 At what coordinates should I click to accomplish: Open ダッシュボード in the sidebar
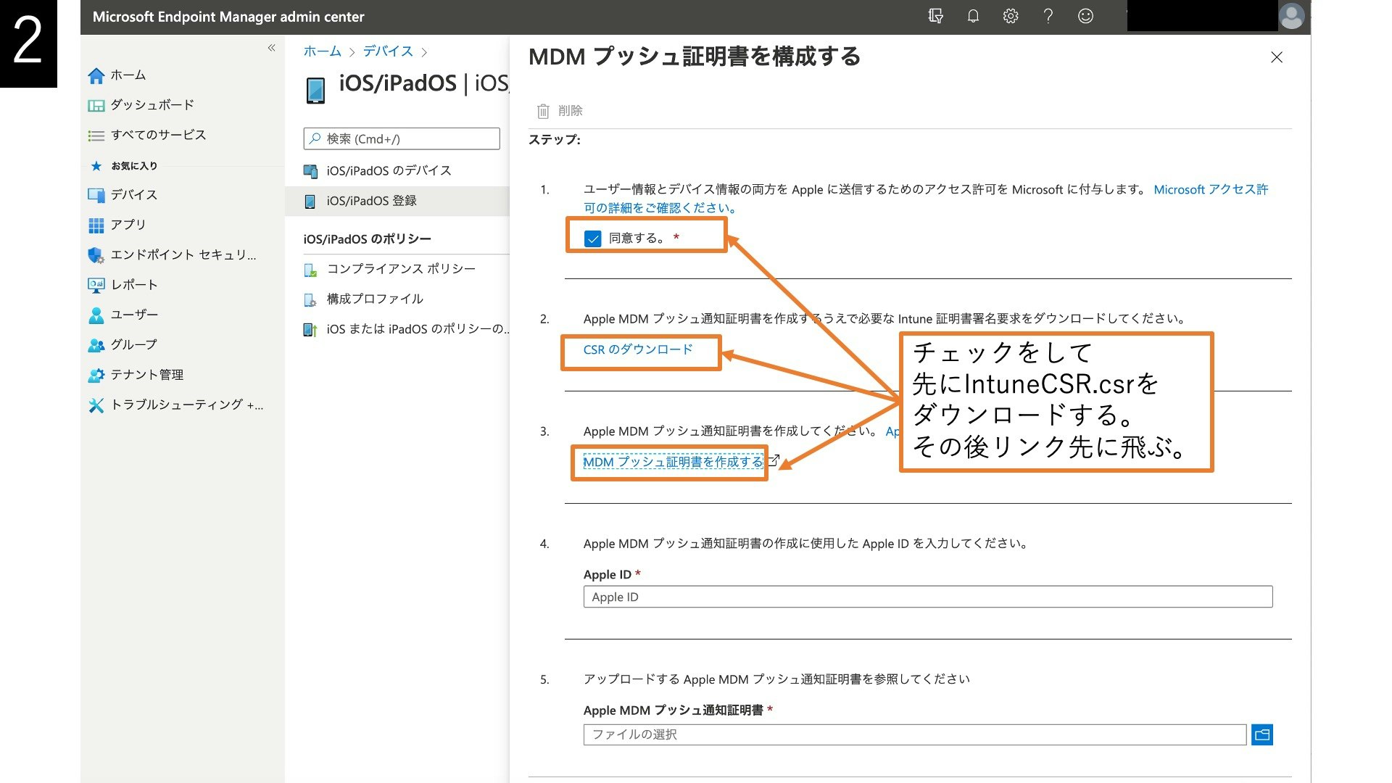click(141, 105)
